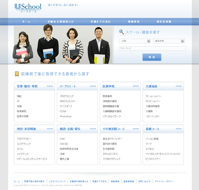Screen dimensions: 199x190
Task: Expand the 都道府県 prefecture dropdown
Action: [x=169, y=41]
